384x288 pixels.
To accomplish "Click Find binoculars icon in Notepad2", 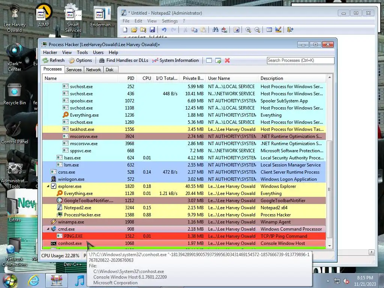I will click(x=215, y=30).
